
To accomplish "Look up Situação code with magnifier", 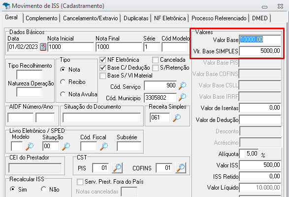I will tap(66, 146).
